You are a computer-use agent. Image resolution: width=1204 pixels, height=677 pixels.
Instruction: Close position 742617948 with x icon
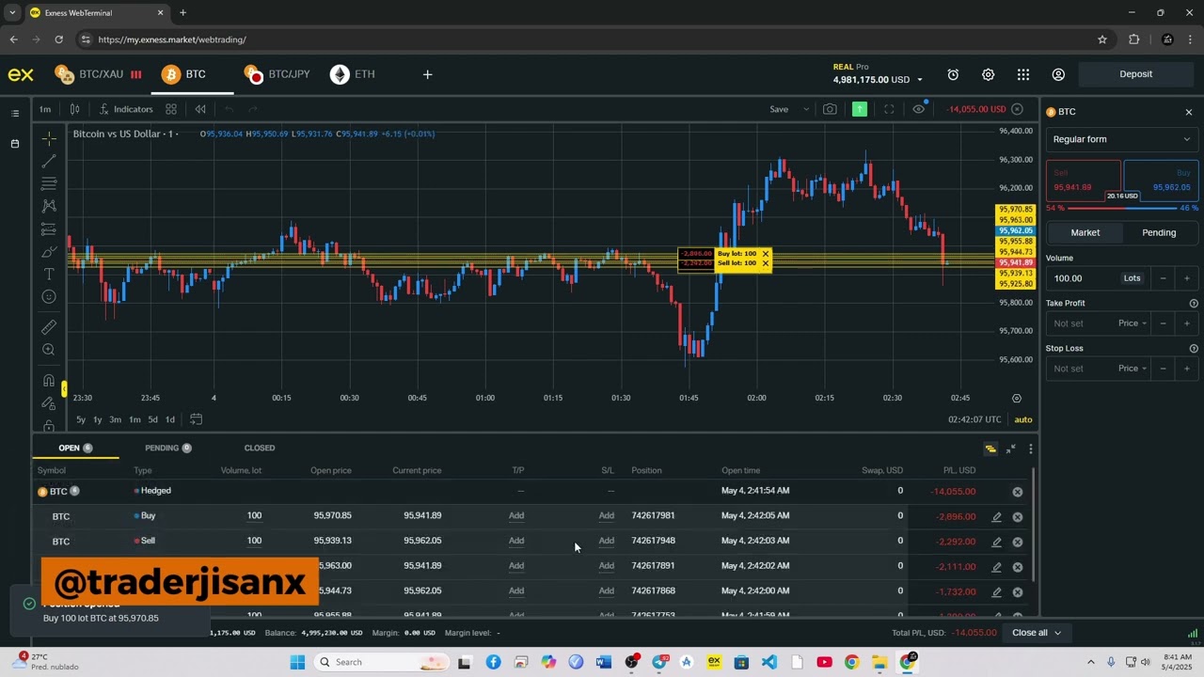pos(1017,543)
